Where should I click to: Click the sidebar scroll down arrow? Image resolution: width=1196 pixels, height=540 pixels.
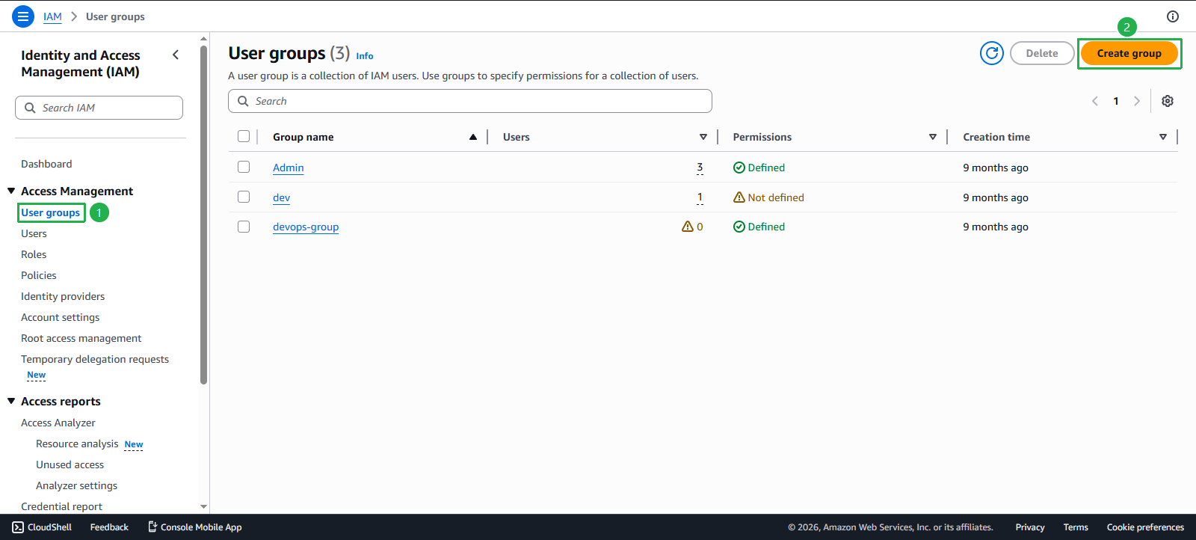[203, 506]
